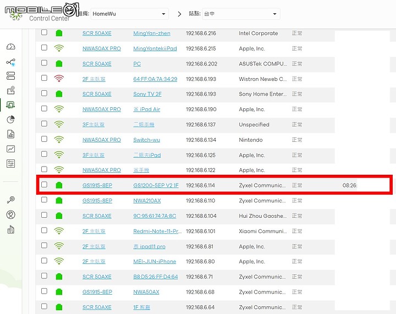The height and width of the screenshot is (314, 396).
Task: Open GS1200-5EP V2 1F client link
Action: (156, 185)
